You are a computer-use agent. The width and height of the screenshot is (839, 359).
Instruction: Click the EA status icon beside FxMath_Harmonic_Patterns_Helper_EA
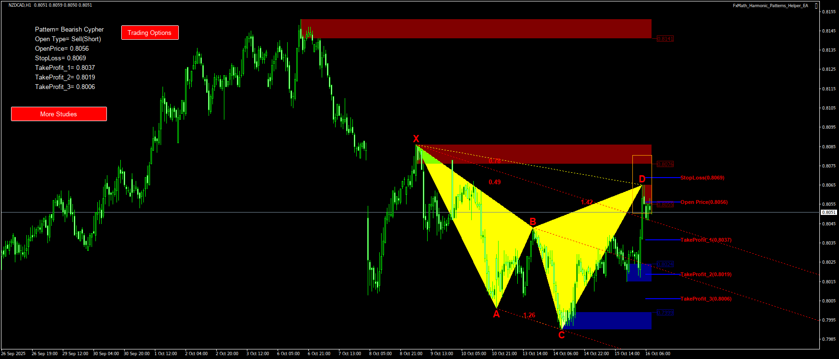tap(816, 6)
